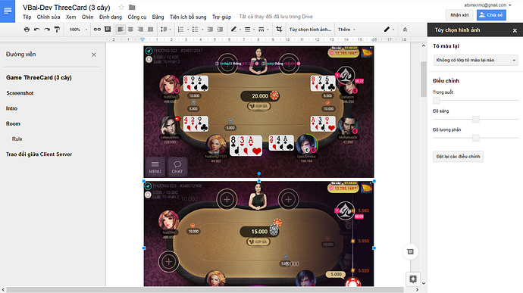Click the 'Độ sáng' brightness slider handle
523x293 pixels.
coord(476,119)
